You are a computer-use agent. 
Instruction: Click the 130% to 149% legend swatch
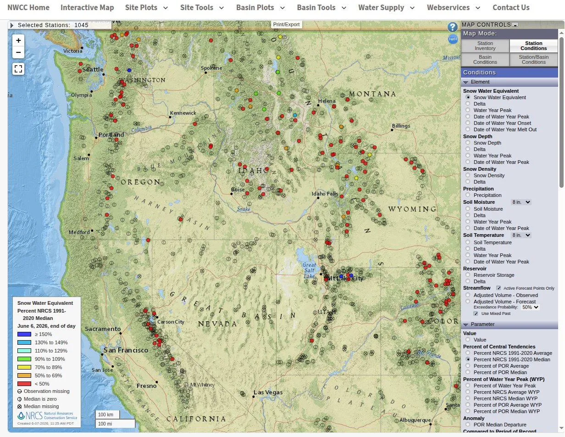[24, 342]
